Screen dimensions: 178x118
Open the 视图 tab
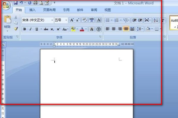[108, 10]
